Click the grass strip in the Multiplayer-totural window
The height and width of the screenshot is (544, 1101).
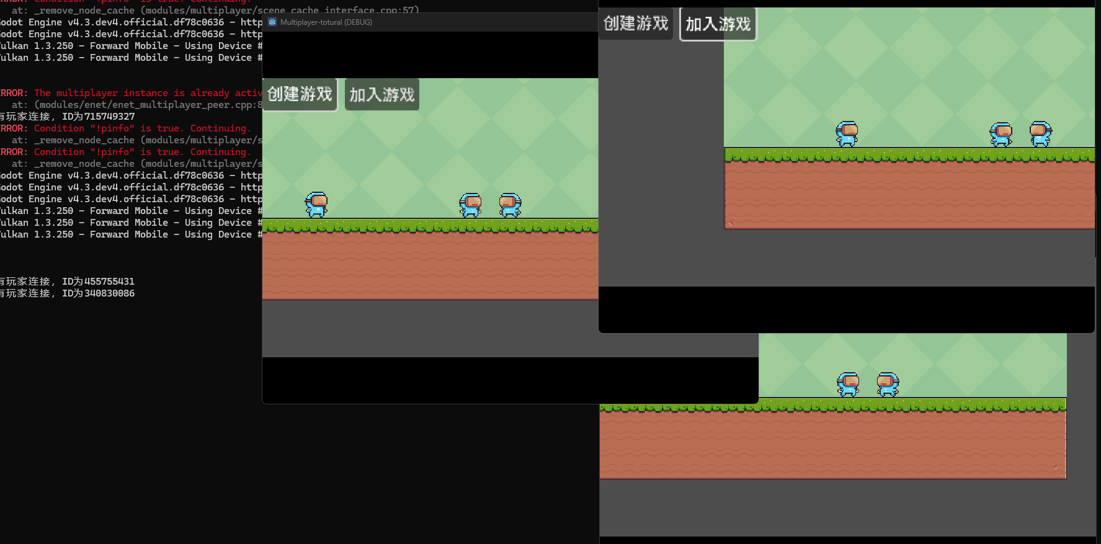tap(430, 225)
